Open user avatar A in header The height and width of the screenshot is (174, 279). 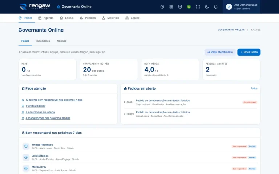[229, 7]
